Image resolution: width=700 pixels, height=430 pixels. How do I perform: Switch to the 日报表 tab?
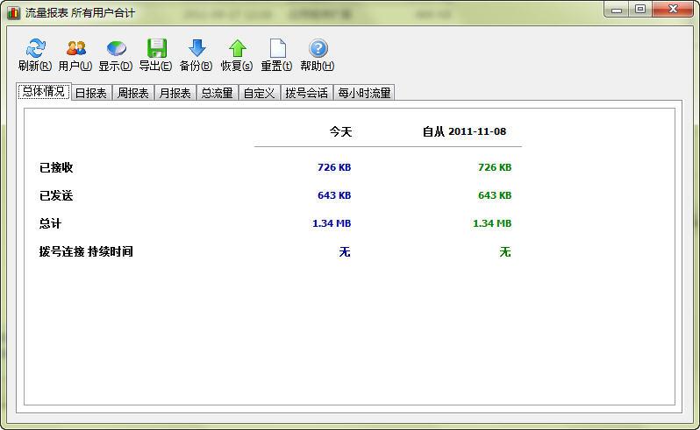91,93
